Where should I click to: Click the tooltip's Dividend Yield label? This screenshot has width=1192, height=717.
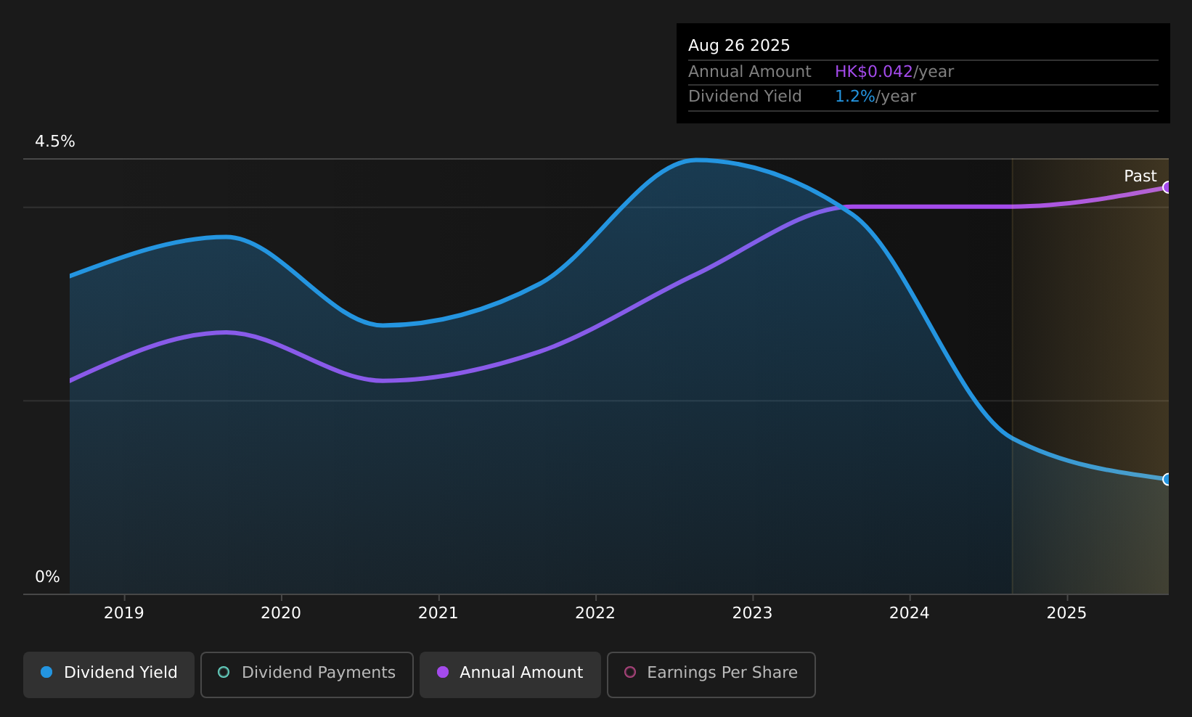745,97
